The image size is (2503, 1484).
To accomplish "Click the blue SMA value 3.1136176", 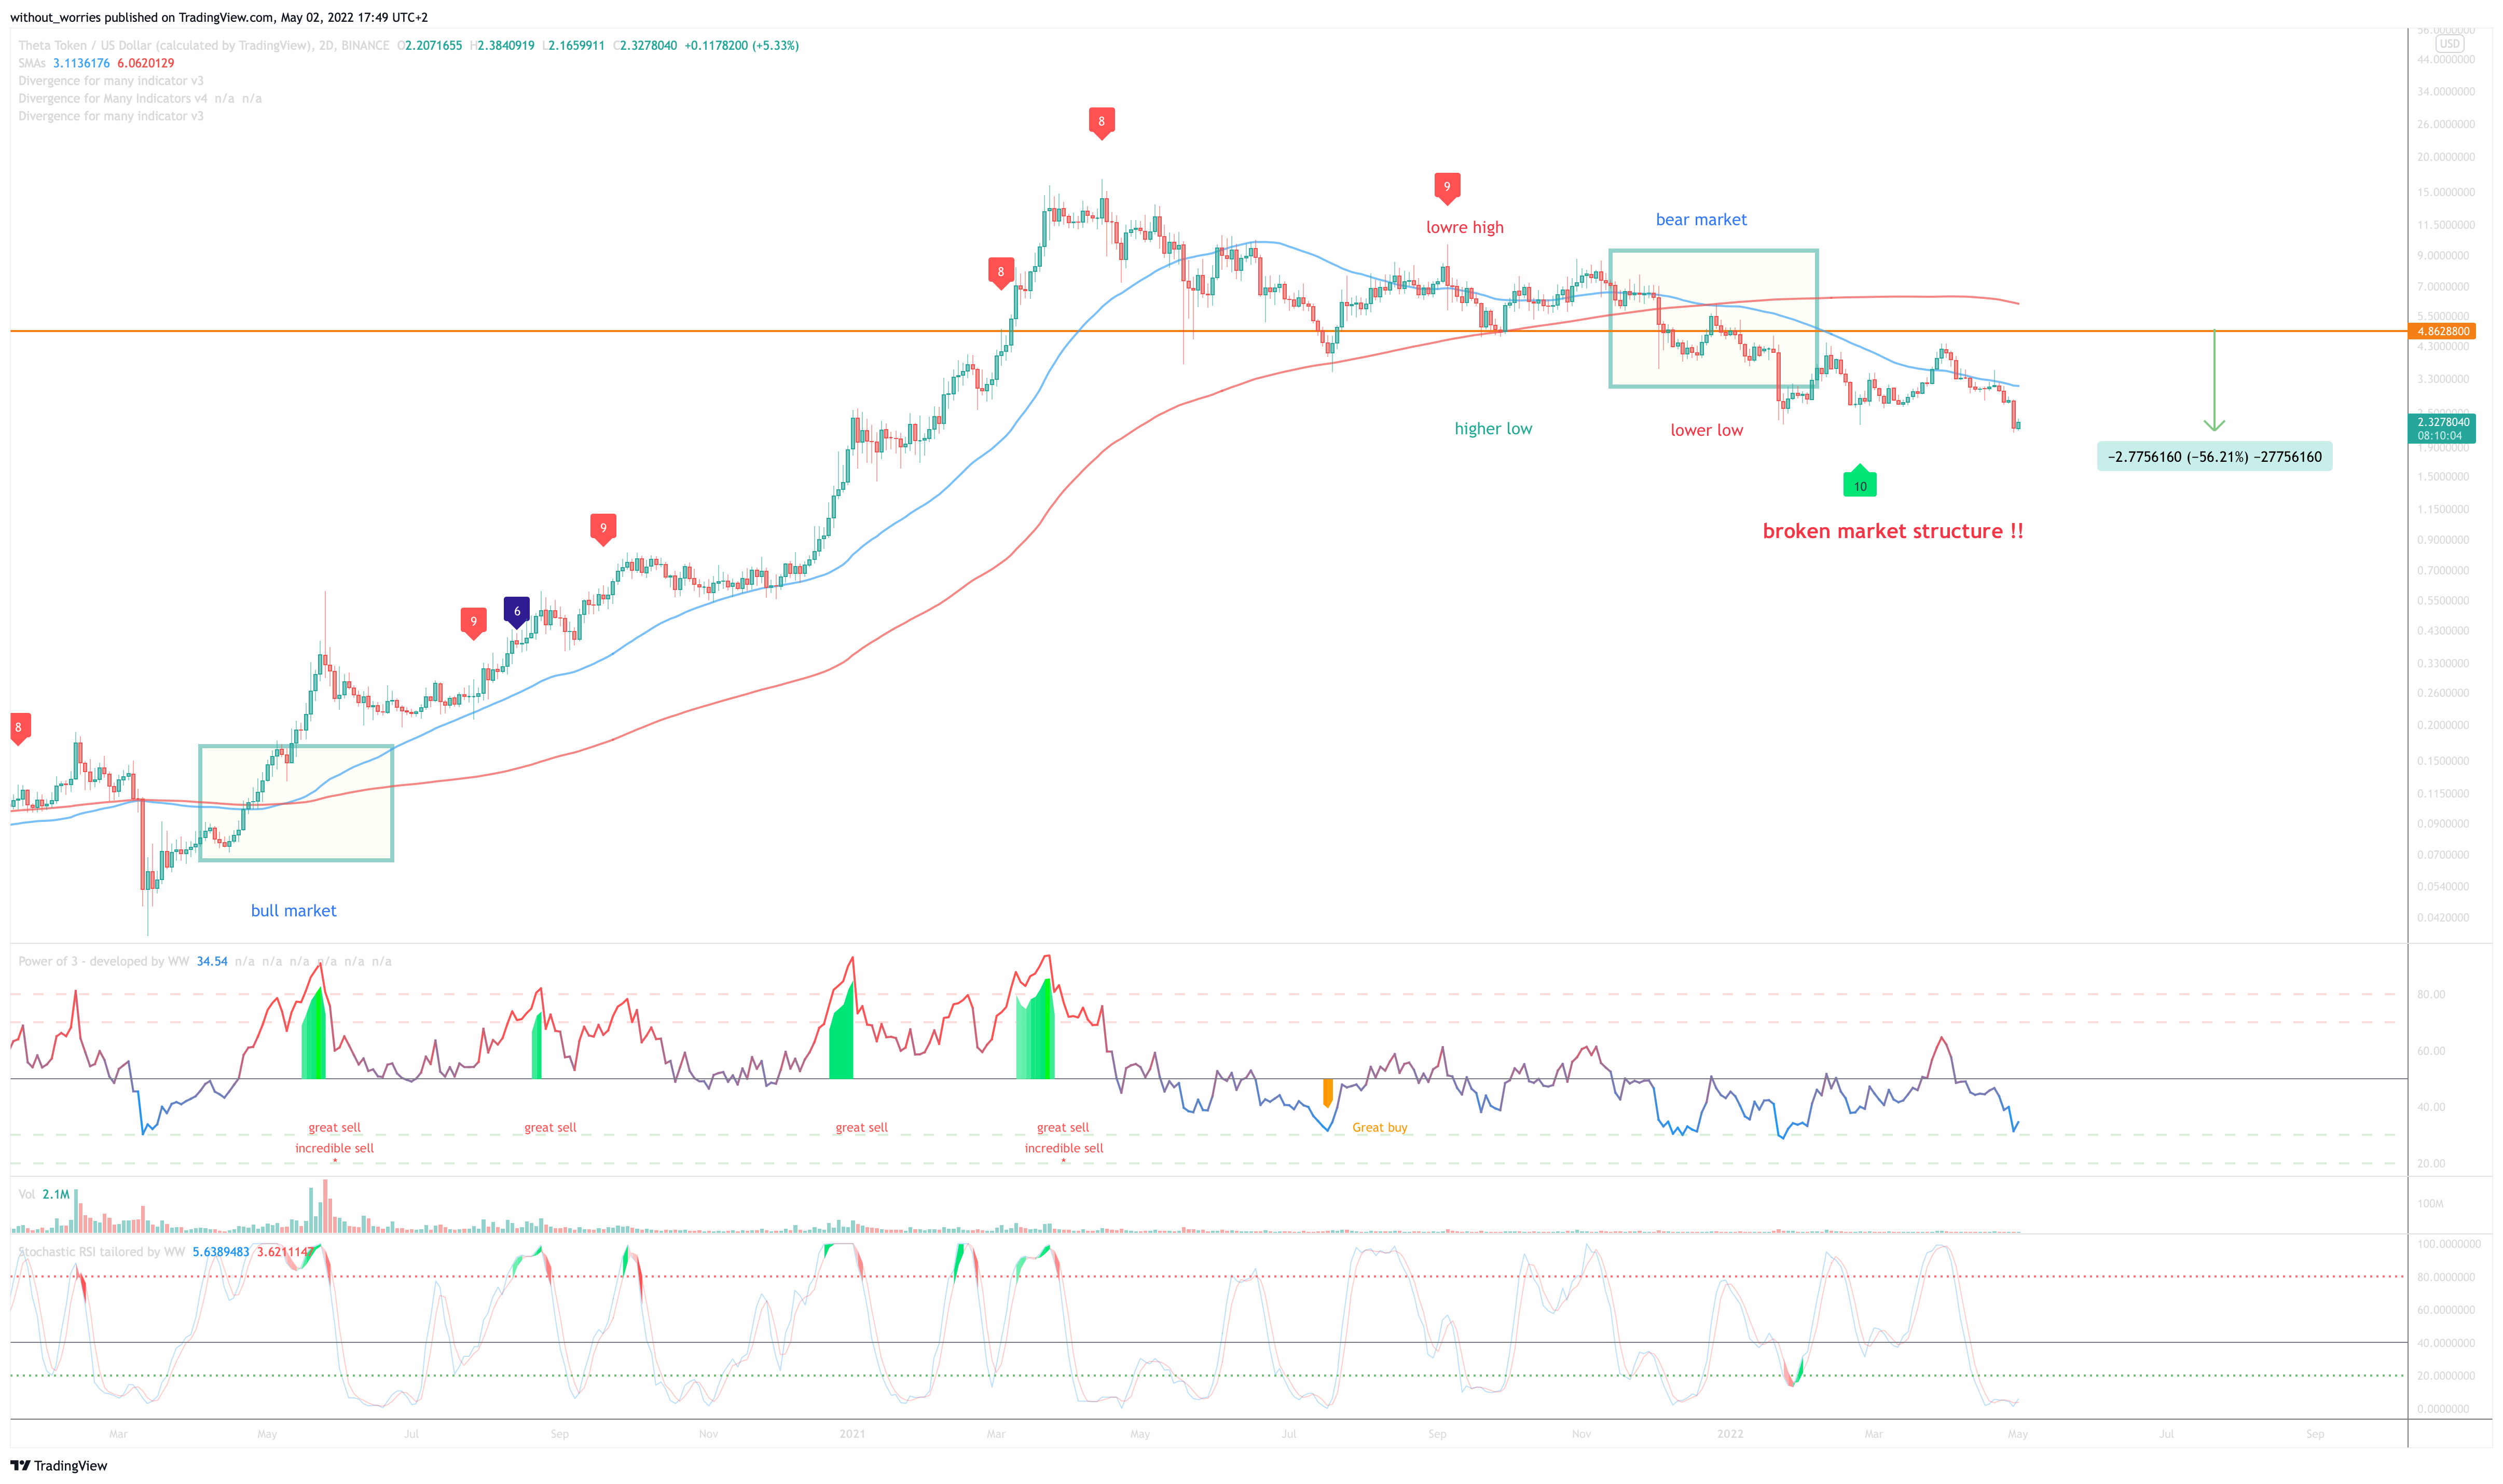I will coord(81,63).
